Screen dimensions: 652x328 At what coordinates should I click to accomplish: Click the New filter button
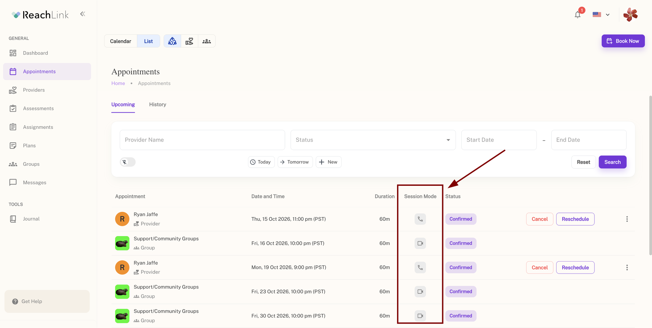(x=329, y=162)
